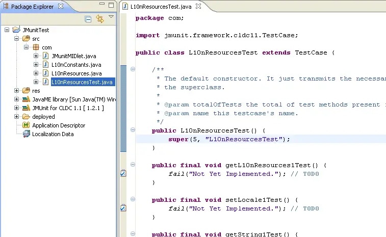Image resolution: width=386 pixels, height=237 pixels.
Task: Expand the res folder node
Action: pyautogui.click(x=17, y=91)
